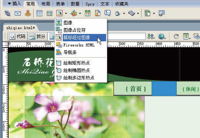The image size is (200, 138).
Task: Select 导航条 menu item
Action: [x=81, y=52]
